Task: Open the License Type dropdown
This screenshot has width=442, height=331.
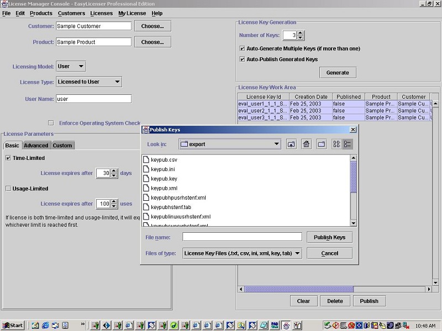Action: click(89, 82)
